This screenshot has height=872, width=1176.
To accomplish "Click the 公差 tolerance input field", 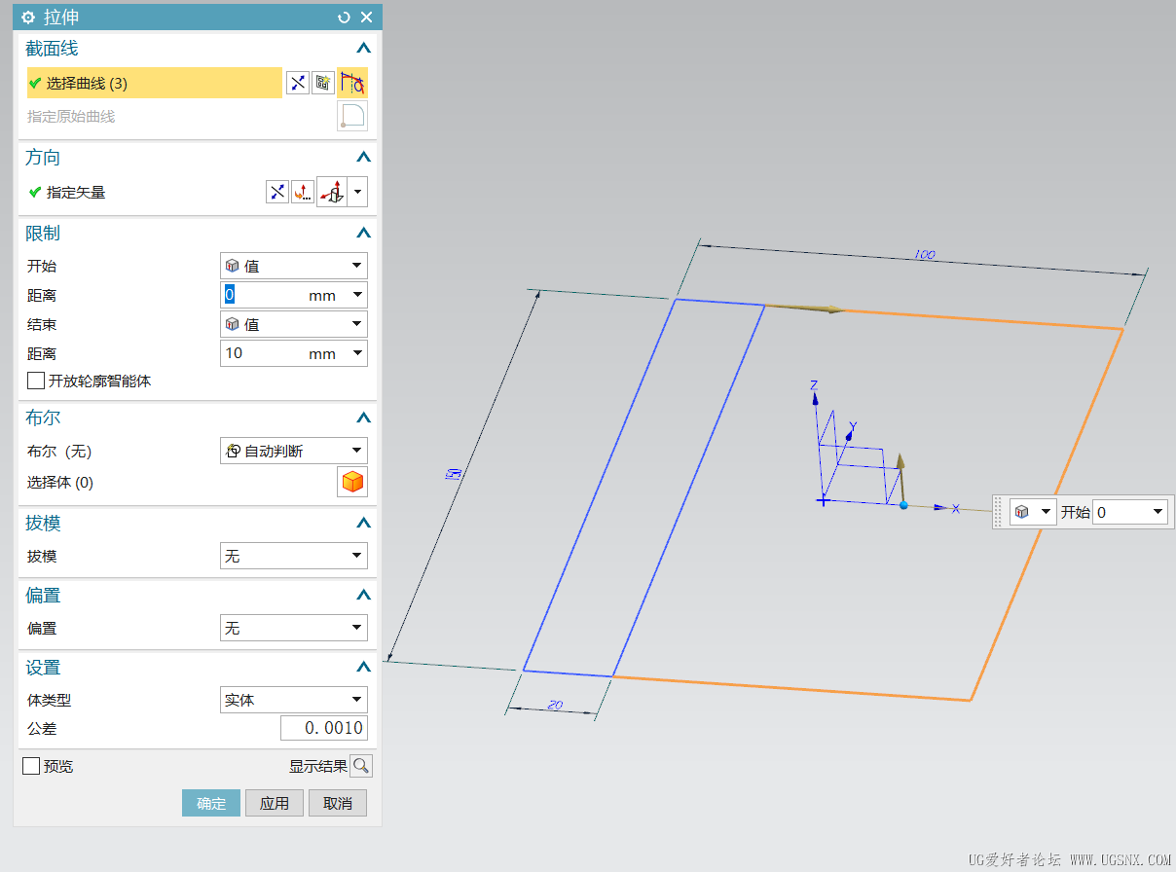I will pyautogui.click(x=324, y=728).
